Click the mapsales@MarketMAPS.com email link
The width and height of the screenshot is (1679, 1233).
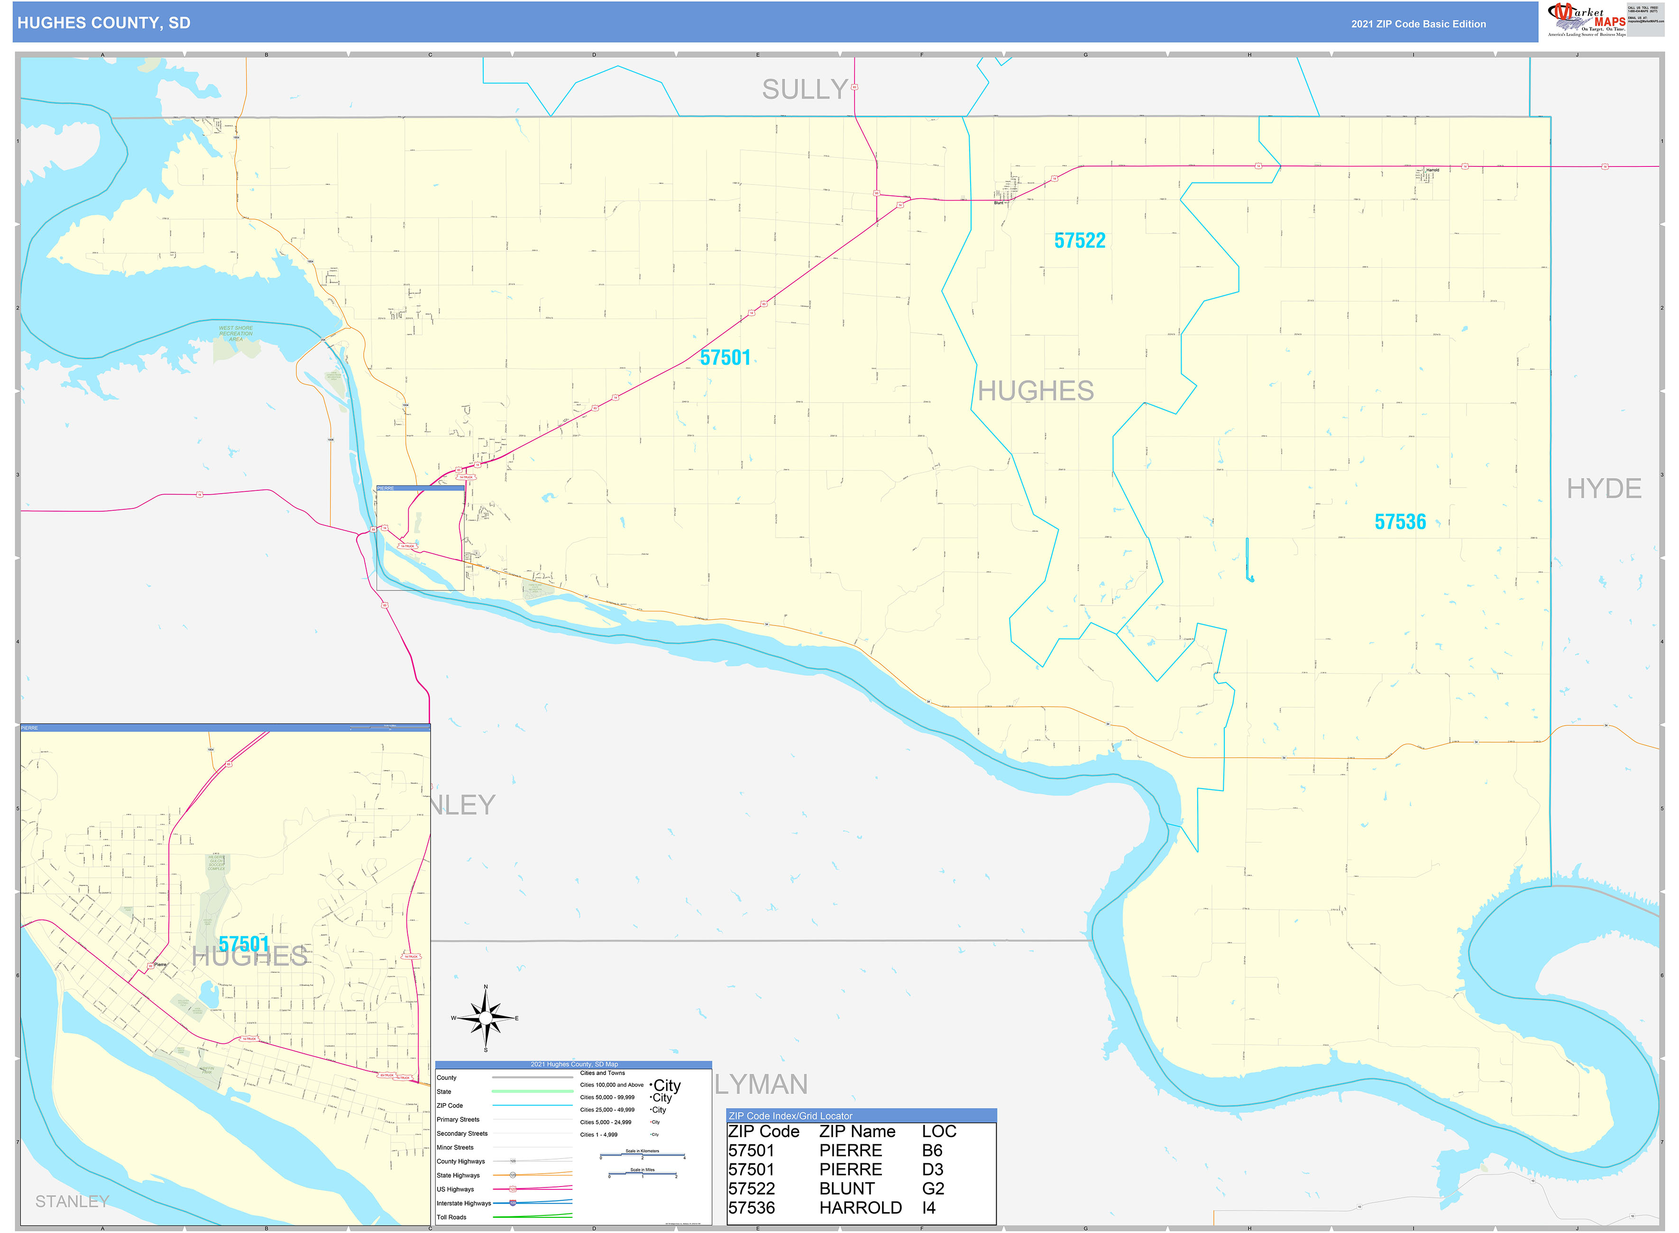tap(1645, 22)
